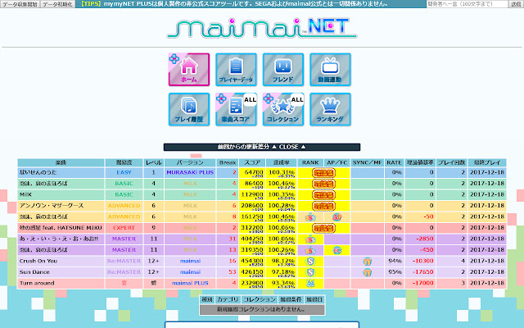Collapse the 前回からの更新差分 CLOSE bar
The width and height of the screenshot is (524, 328).
coord(262,147)
